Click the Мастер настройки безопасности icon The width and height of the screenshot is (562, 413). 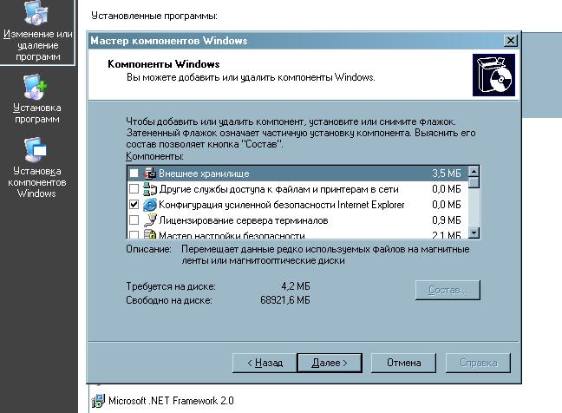point(150,234)
